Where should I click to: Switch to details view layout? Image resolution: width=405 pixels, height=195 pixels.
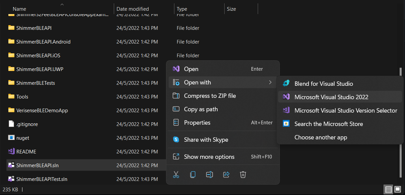pos(389,189)
